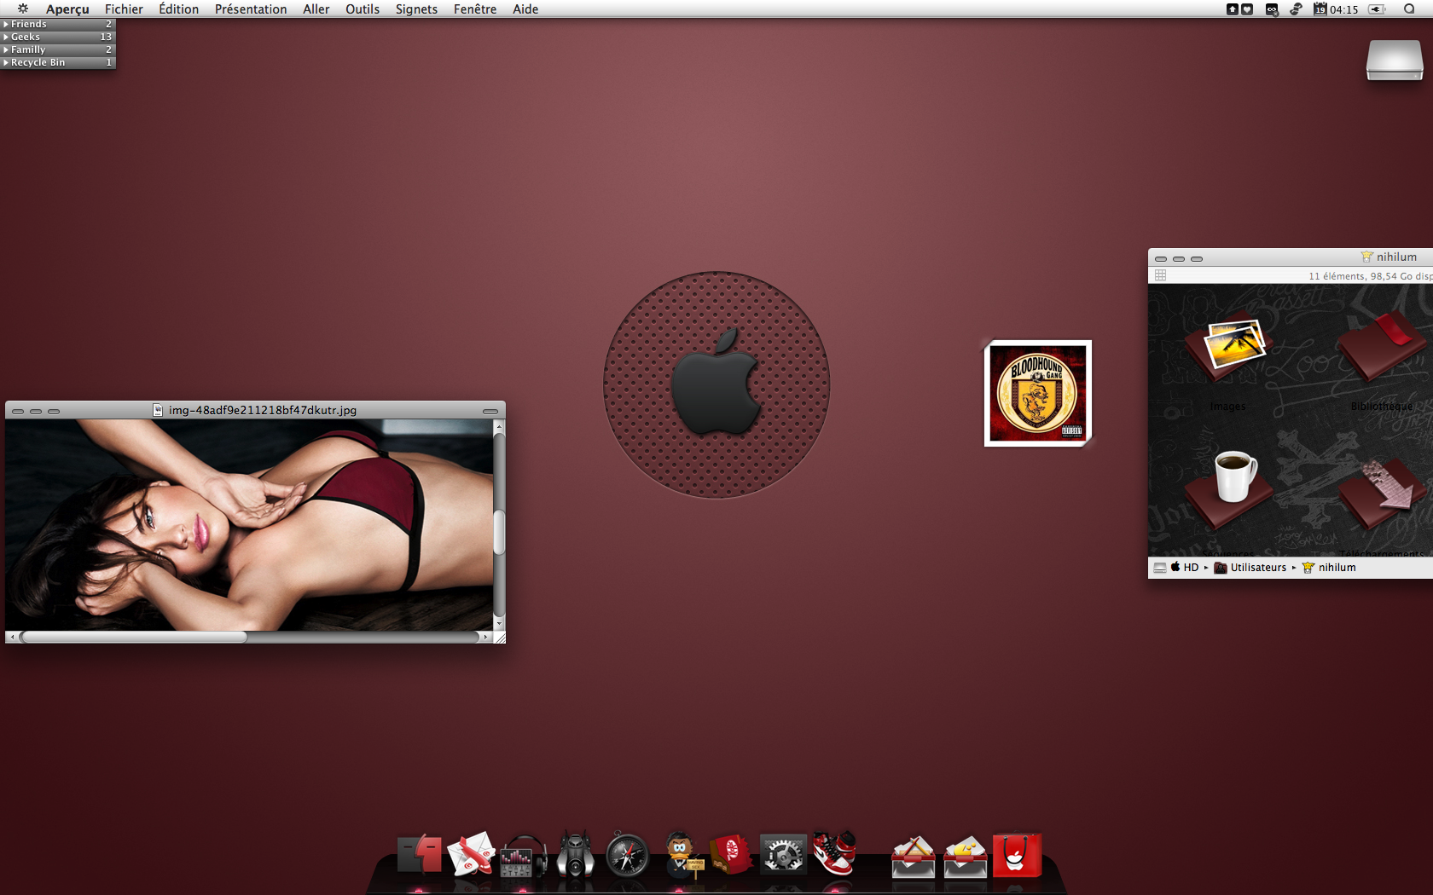
Task: Open the headphones equalizer dock app
Action: [523, 856]
